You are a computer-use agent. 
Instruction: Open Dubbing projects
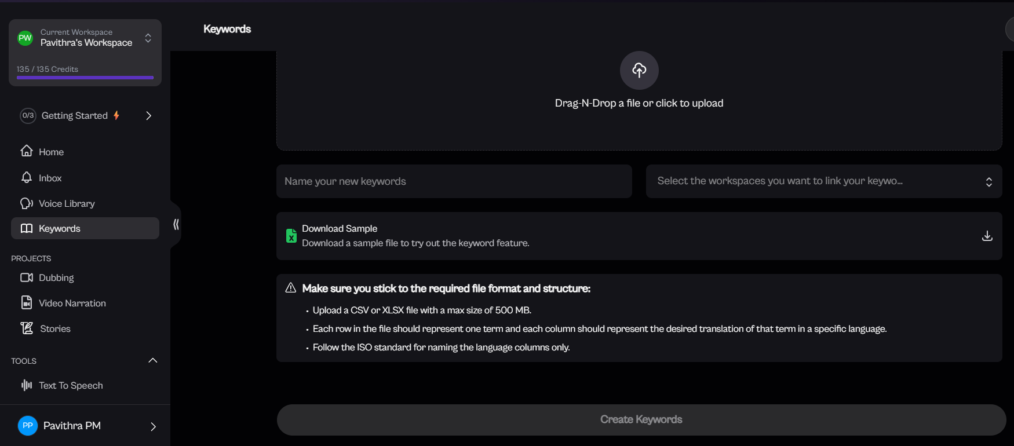(56, 278)
